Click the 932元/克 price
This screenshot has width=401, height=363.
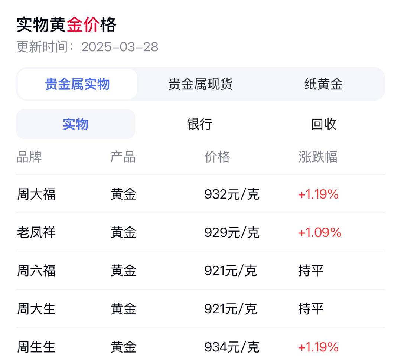tap(232, 194)
